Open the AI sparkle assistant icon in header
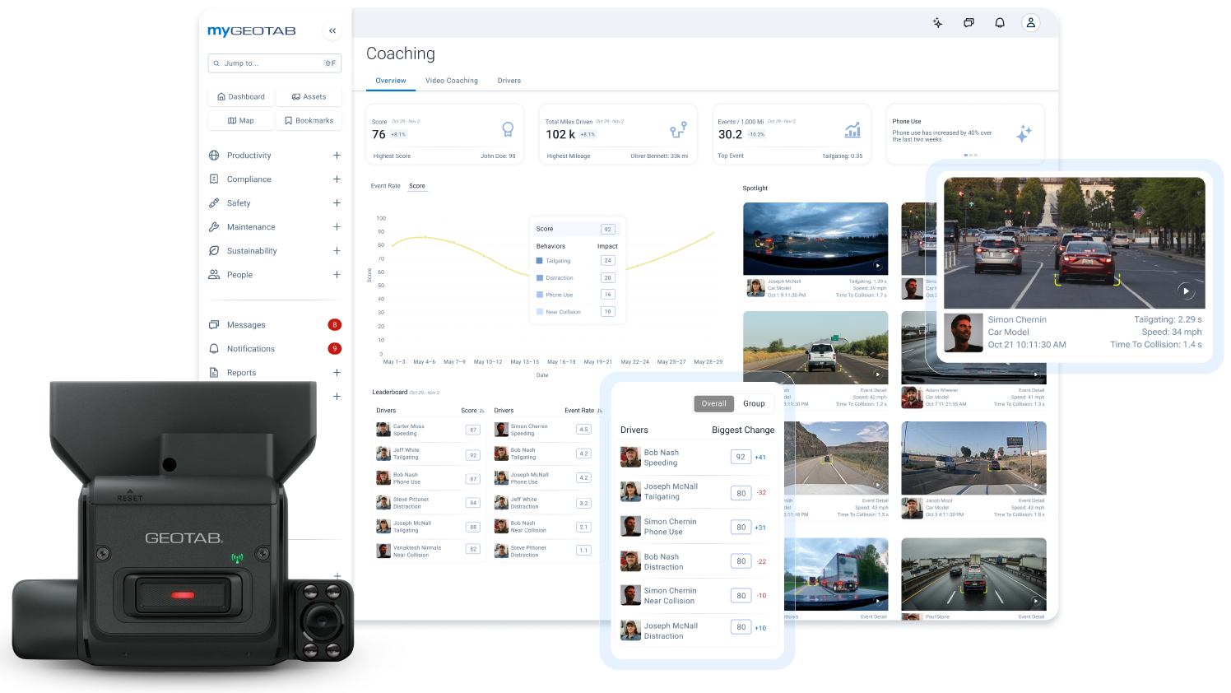 (x=937, y=23)
